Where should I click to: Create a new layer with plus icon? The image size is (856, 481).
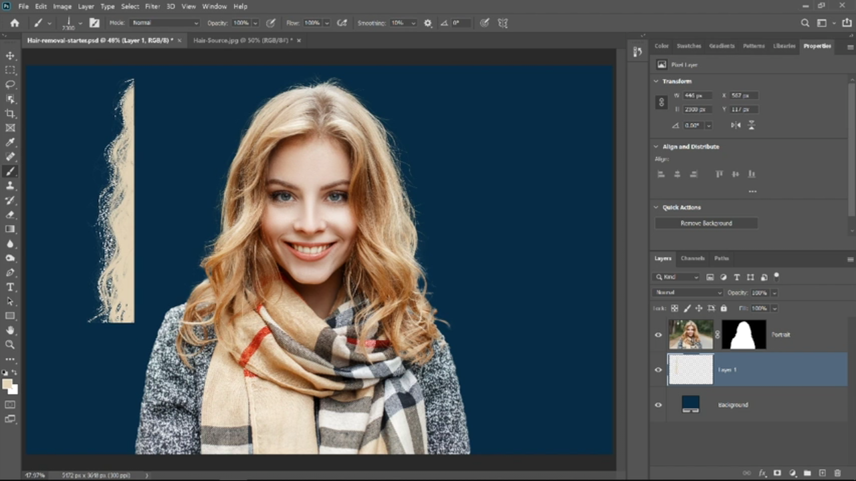[823, 473]
